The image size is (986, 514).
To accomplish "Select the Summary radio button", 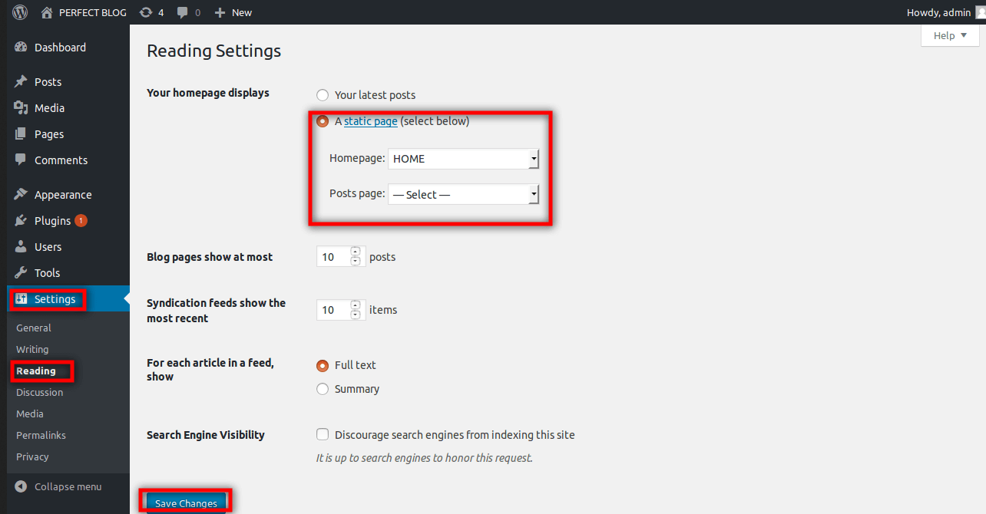I will (323, 389).
